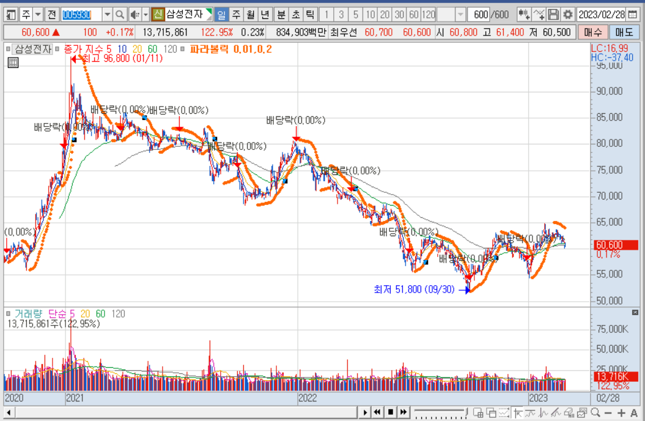Switch to the 년 yearly chart period
Screen dimensions: 645x421
coord(265,15)
